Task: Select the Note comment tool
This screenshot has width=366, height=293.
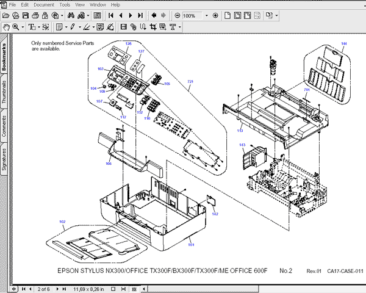Action: click(59, 27)
